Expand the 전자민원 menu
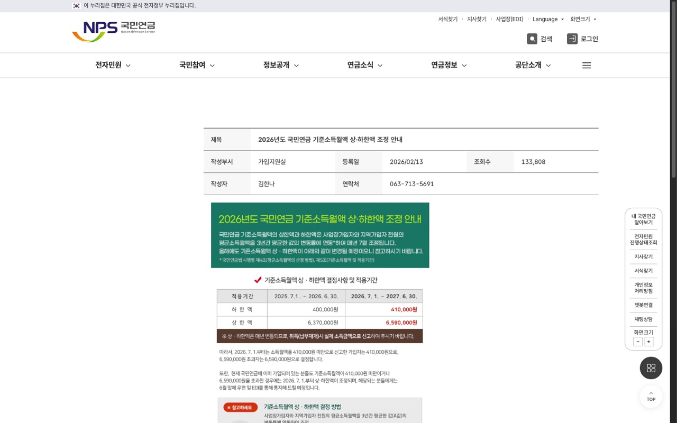This screenshot has width=677, height=423. click(113, 65)
